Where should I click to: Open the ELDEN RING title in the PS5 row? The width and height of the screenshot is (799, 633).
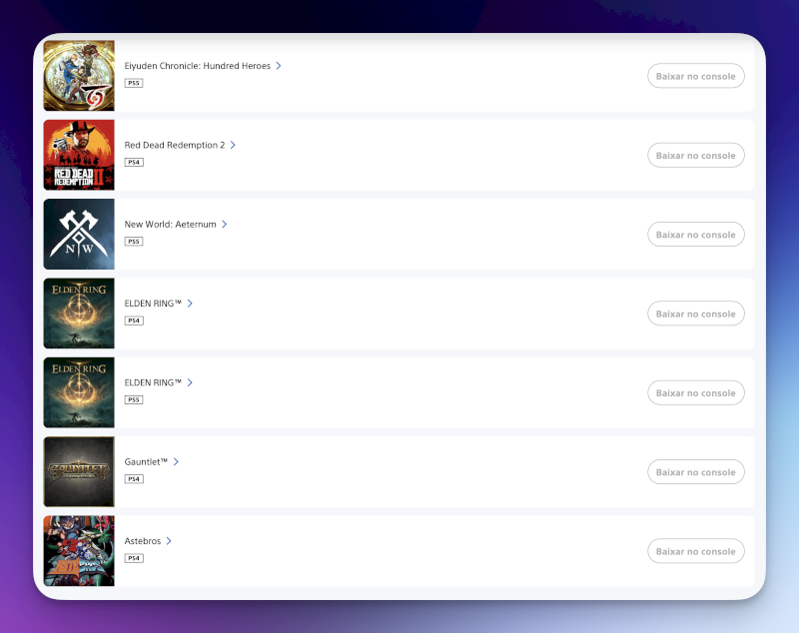(153, 382)
